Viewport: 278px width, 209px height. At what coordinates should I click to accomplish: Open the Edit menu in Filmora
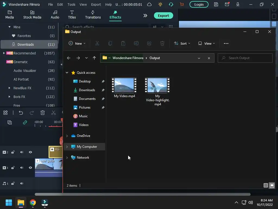(x=60, y=4)
